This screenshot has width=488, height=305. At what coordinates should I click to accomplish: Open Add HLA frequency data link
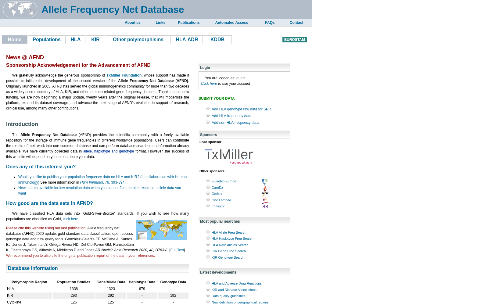click(231, 116)
